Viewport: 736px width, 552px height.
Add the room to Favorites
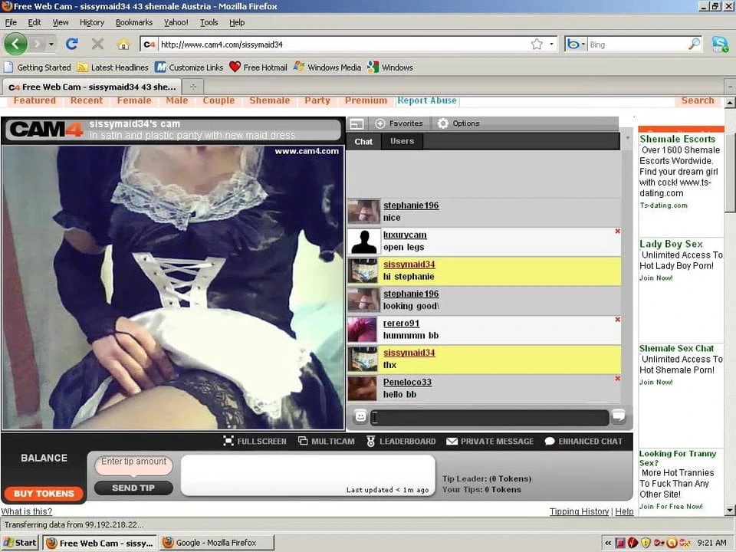399,123
